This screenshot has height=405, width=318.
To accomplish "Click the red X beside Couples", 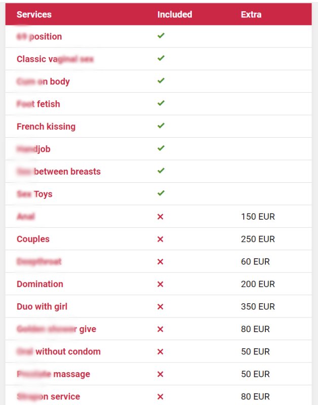I will pos(161,239).
